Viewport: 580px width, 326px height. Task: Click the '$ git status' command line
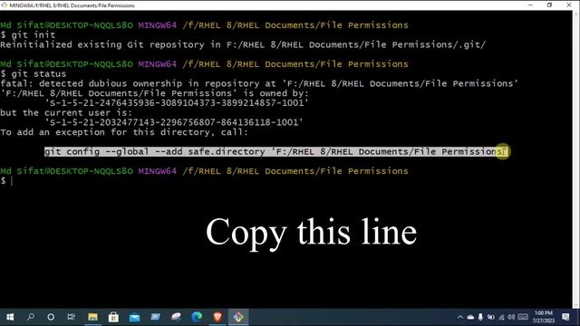pyautogui.click(x=34, y=74)
